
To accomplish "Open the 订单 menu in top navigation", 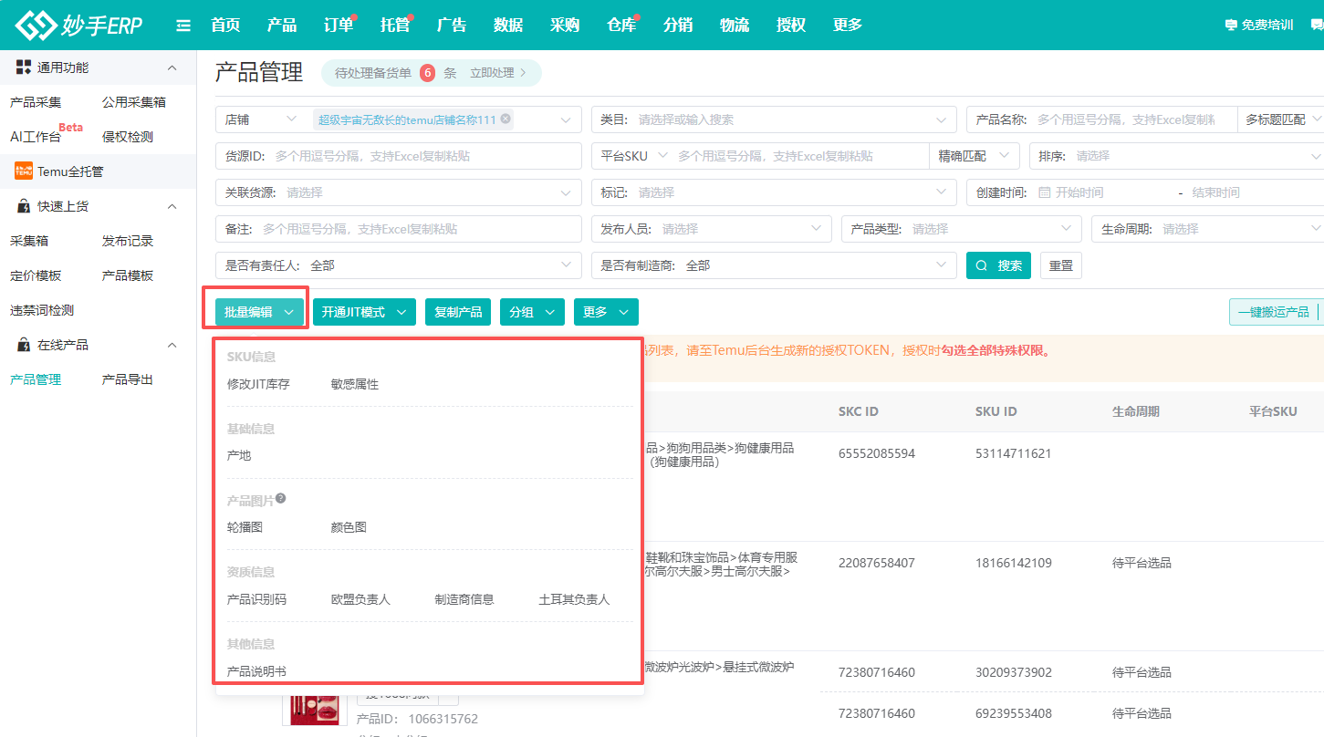I will pyautogui.click(x=337, y=25).
